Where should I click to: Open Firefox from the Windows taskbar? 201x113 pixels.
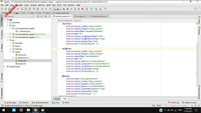(x=21, y=110)
